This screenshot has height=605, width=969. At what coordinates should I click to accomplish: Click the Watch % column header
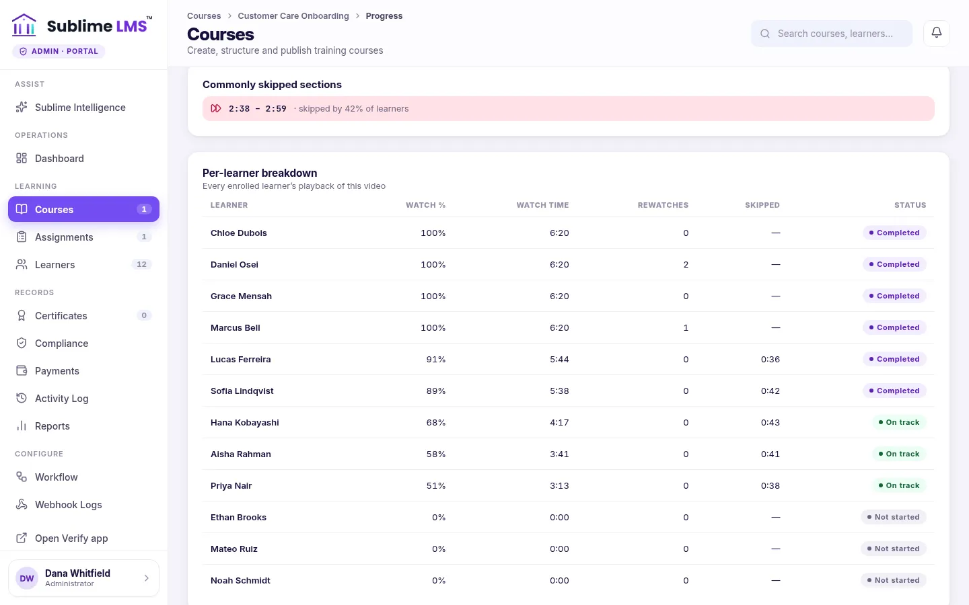coord(425,205)
